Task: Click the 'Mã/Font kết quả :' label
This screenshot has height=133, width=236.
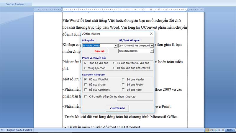Action: 130,40
